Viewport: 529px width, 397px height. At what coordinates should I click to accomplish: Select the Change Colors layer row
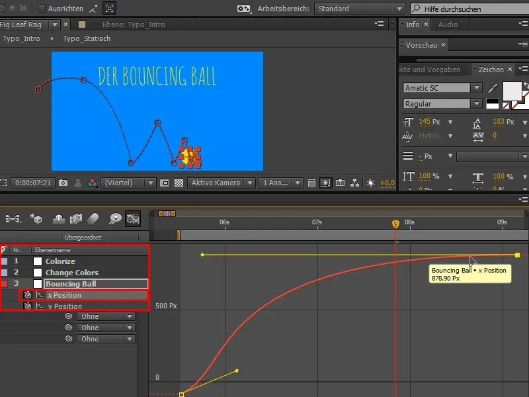[x=74, y=273]
